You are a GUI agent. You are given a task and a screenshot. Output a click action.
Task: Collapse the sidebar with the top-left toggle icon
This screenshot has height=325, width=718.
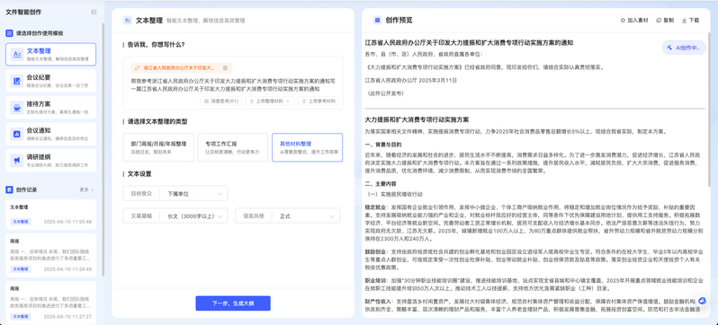click(x=94, y=13)
